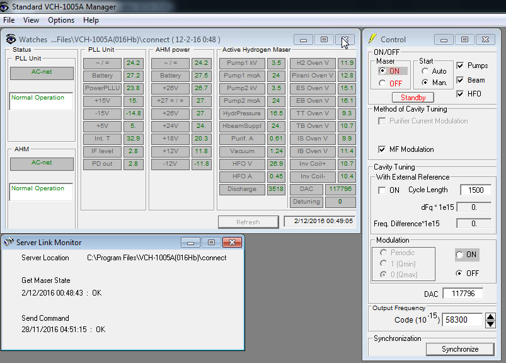Click the Synchronize button
The width and height of the screenshot is (506, 363).
coord(459,349)
